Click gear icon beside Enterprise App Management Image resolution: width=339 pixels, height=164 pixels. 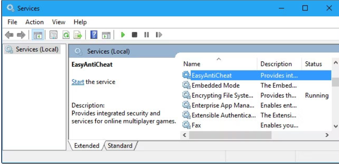(186, 105)
